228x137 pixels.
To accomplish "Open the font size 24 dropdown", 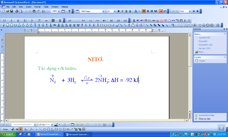I will coord(115,11).
